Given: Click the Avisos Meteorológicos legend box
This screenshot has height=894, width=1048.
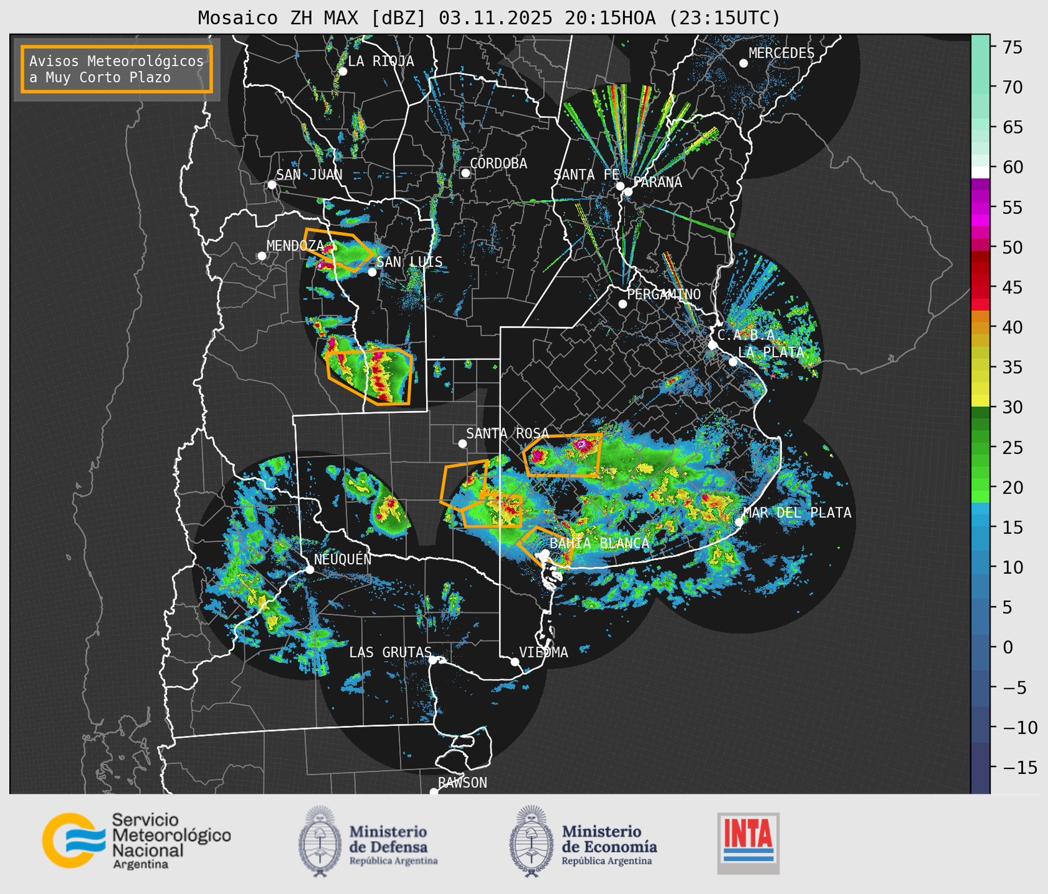Looking at the screenshot, I should tap(117, 69).
